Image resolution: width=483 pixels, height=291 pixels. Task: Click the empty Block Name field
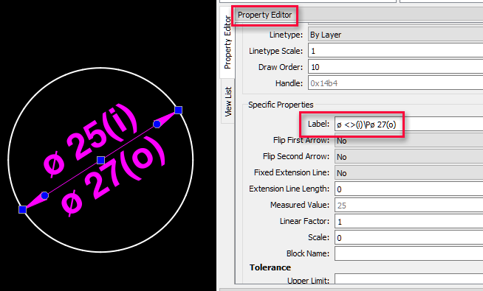[408, 254]
